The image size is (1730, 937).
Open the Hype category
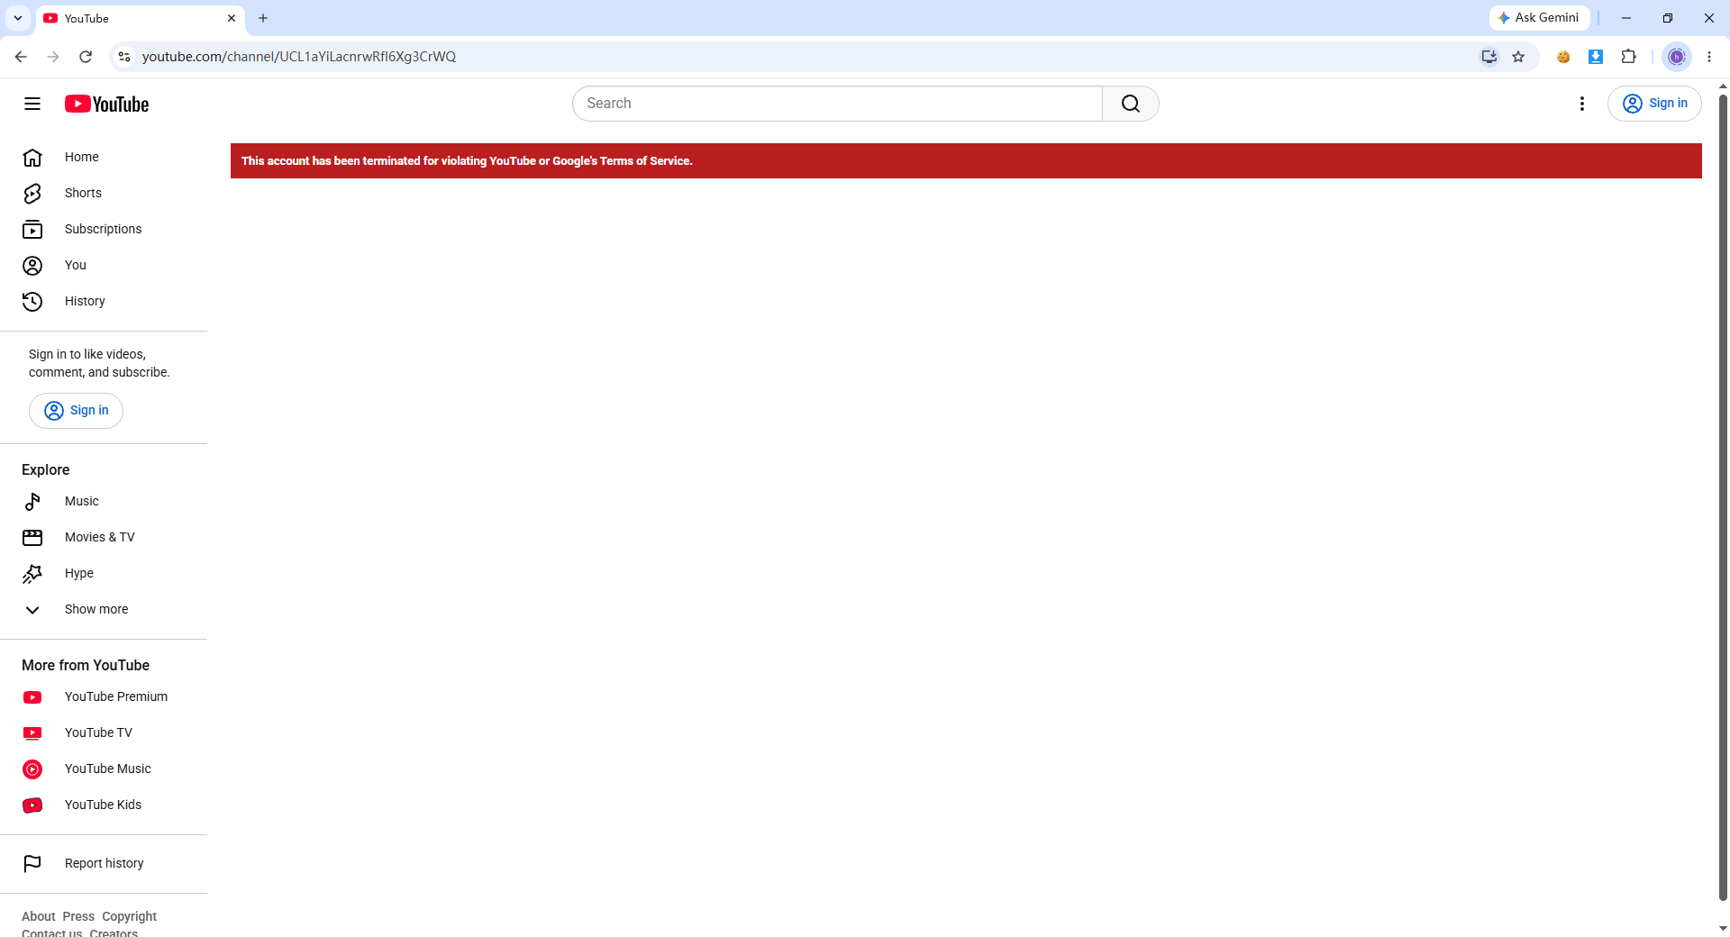tap(104, 573)
